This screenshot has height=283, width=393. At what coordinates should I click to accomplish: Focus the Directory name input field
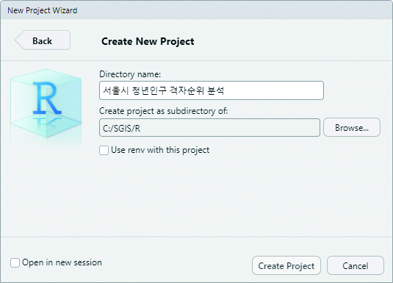212,90
